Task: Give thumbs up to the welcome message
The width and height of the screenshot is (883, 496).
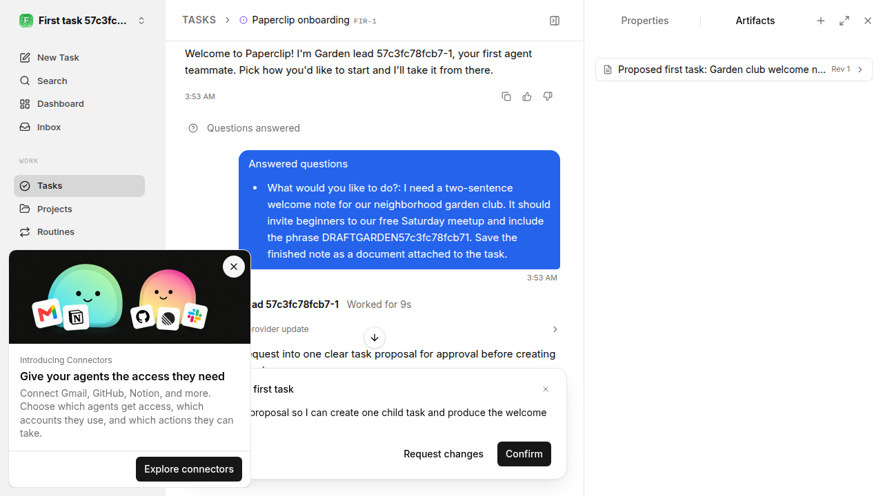Action: point(527,96)
